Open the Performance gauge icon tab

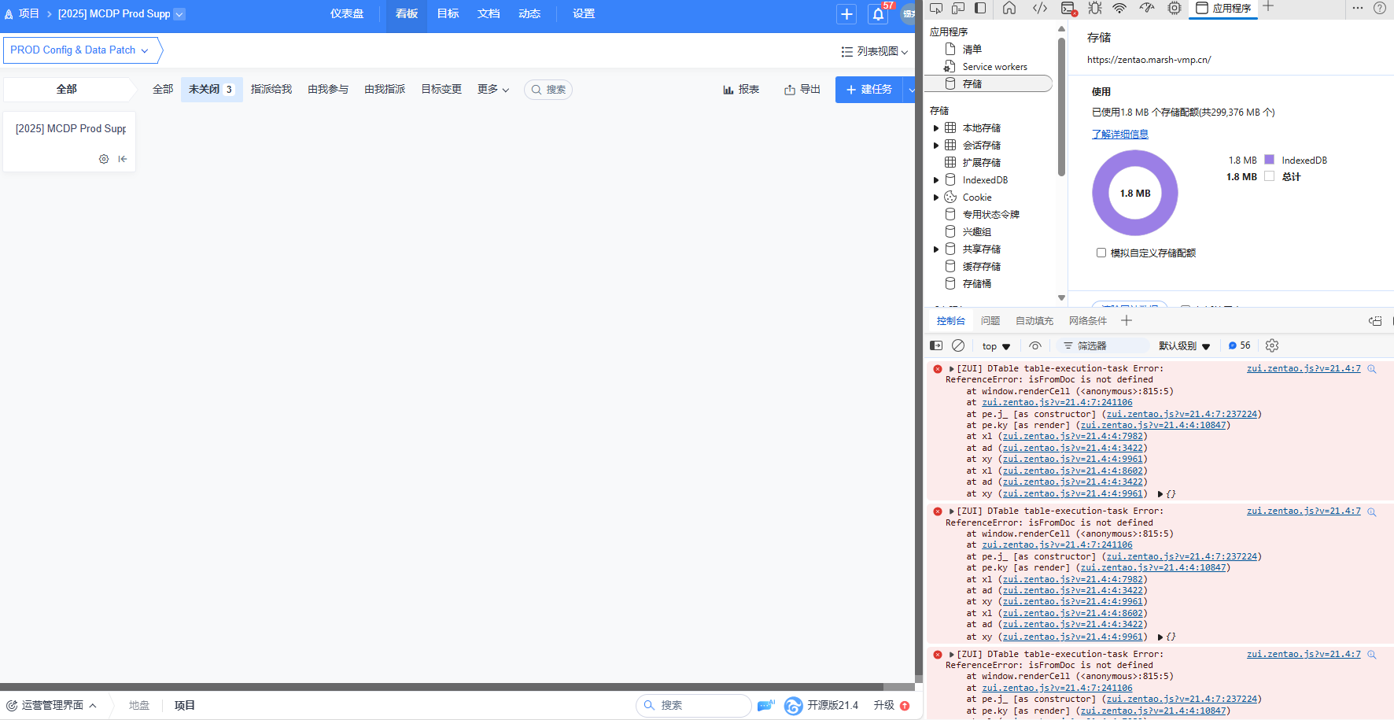[x=1147, y=8]
